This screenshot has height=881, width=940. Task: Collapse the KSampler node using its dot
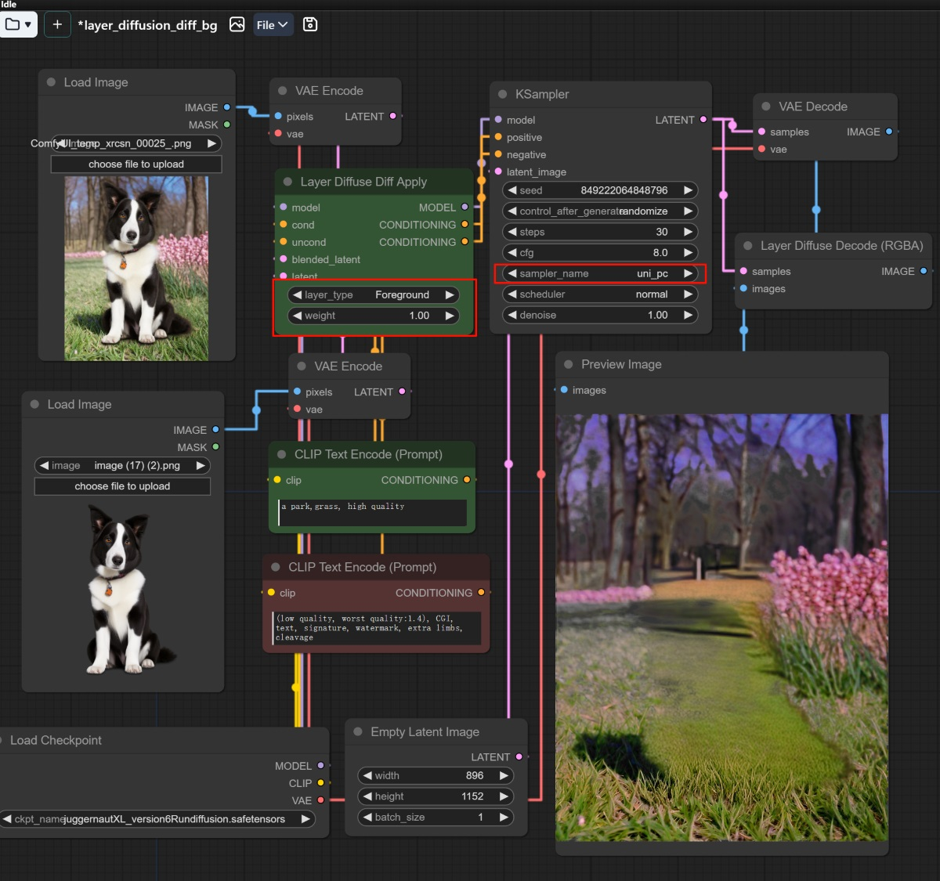point(503,94)
